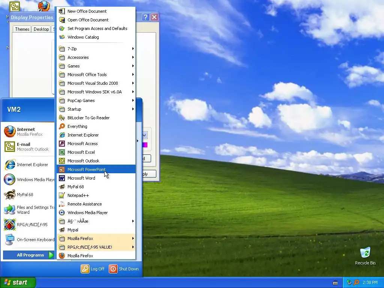Click the Windows Media Player icon in the programs list
Viewport: 384px width, 288px height.
coord(62,213)
